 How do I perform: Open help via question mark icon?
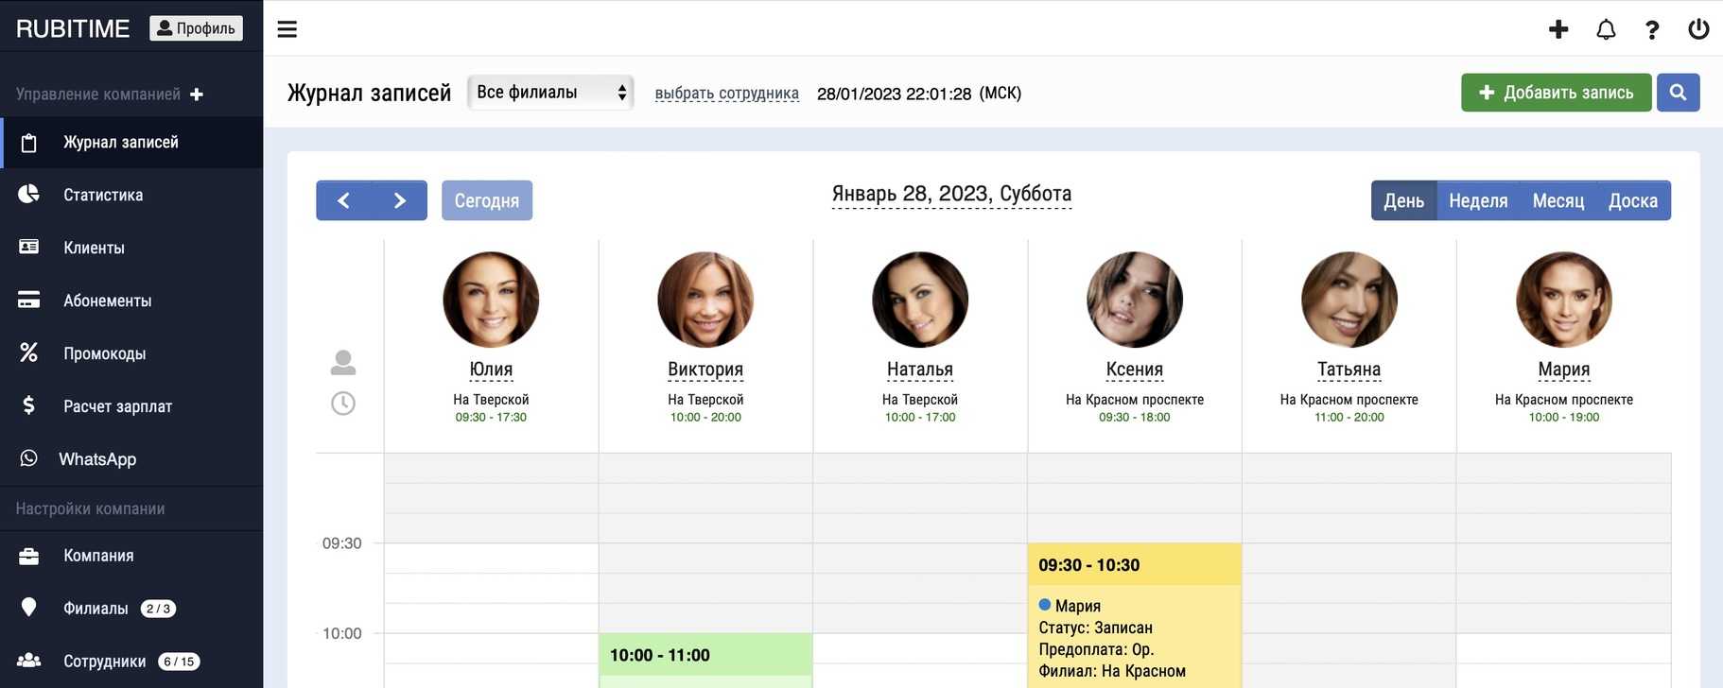(x=1651, y=29)
